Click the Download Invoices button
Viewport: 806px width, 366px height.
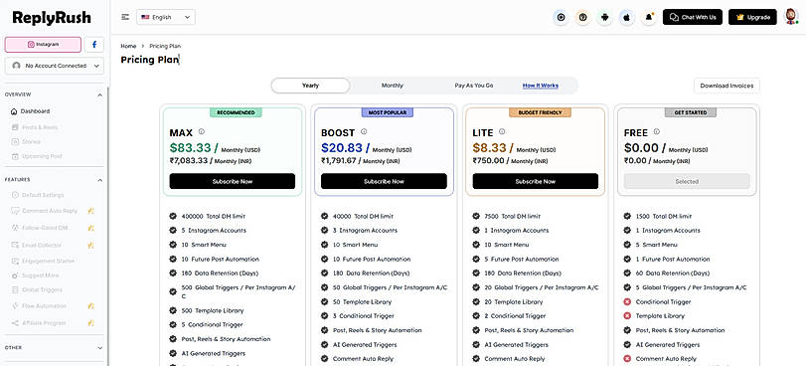[726, 86]
